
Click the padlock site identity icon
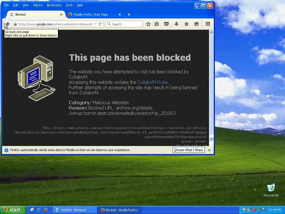(x=15, y=24)
